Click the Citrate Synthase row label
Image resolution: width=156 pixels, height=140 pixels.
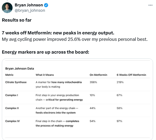click(16, 82)
